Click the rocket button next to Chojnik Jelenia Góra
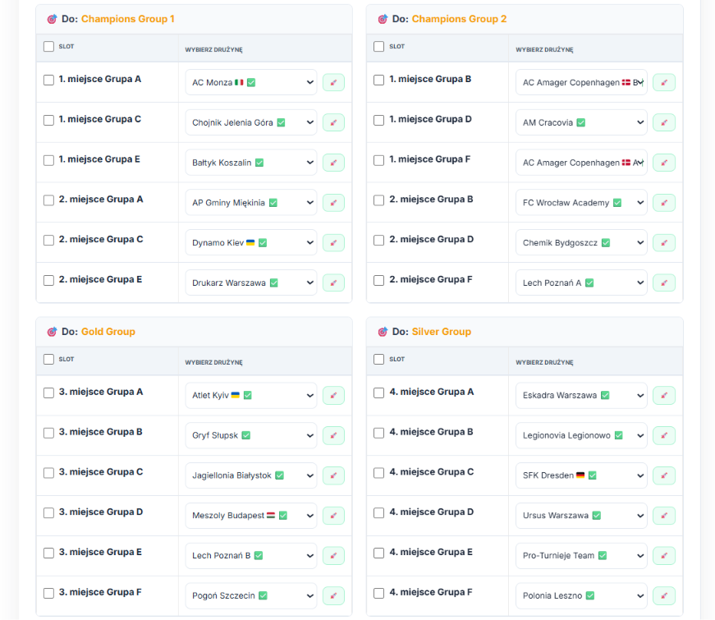This screenshot has height=620, width=715. [x=333, y=122]
